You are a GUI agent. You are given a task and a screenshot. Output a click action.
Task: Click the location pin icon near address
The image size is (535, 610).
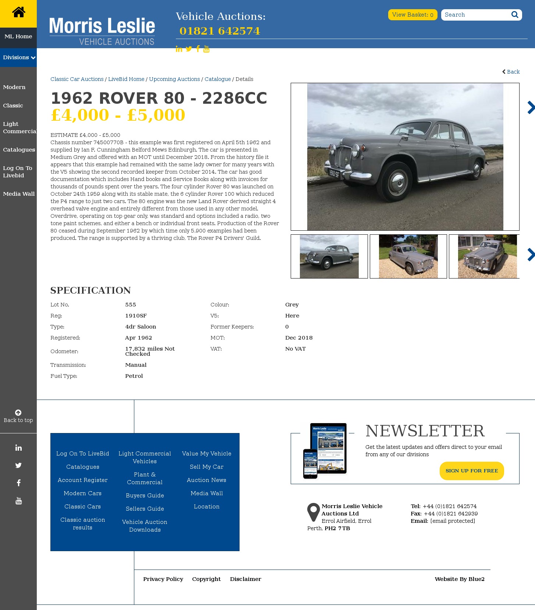[313, 512]
